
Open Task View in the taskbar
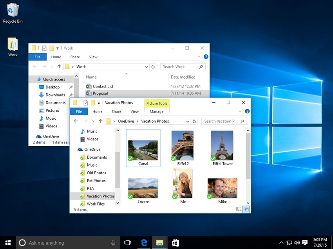click(127, 243)
